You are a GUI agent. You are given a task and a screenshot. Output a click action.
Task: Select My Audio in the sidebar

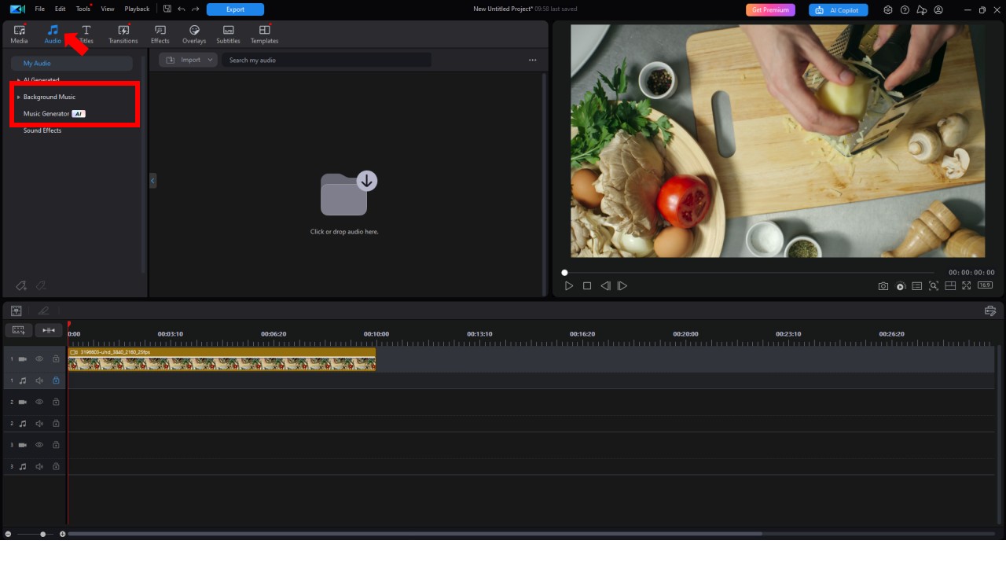[x=72, y=63]
